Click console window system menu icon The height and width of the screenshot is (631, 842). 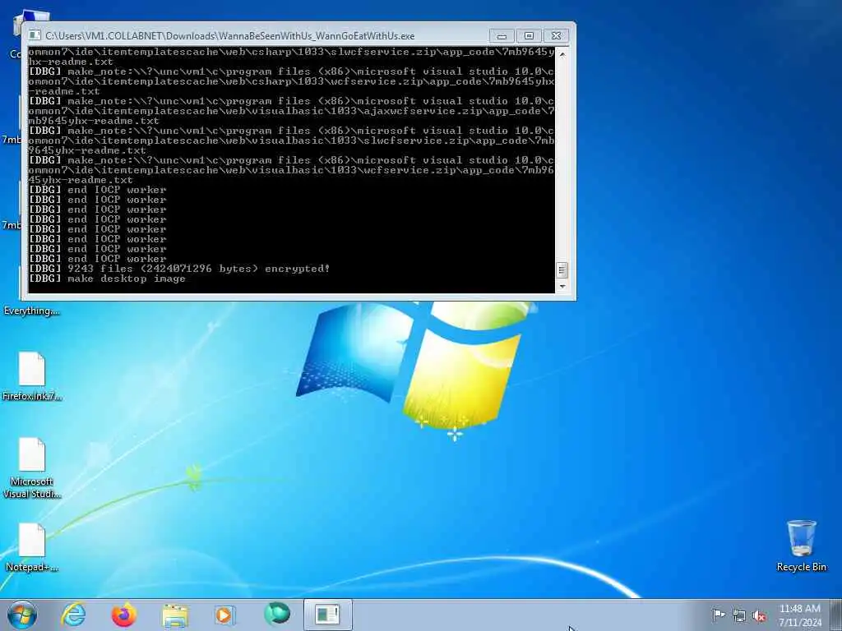(35, 35)
